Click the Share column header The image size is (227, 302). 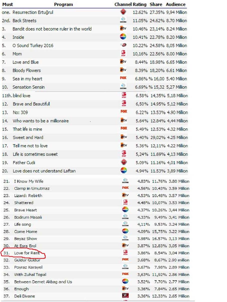[156, 4]
